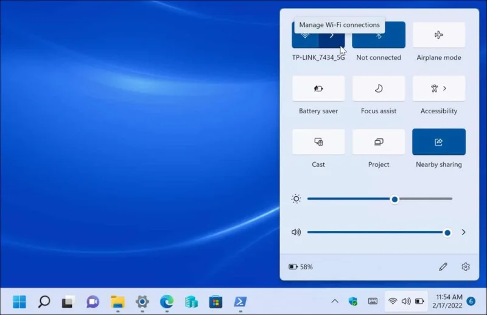Open File Explorer from taskbar
This screenshot has height=315, width=487.
coord(117,302)
